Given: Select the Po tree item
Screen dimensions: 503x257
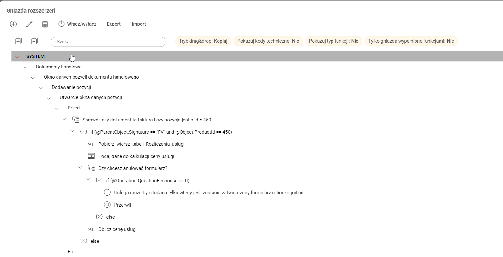Looking at the screenshot, I should coord(70,252).
